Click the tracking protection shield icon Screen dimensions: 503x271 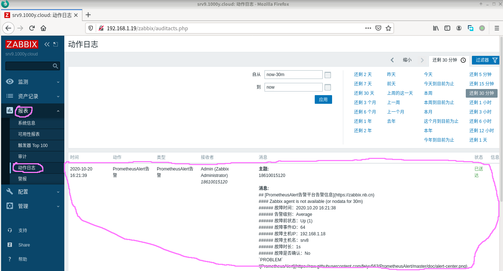(x=91, y=28)
